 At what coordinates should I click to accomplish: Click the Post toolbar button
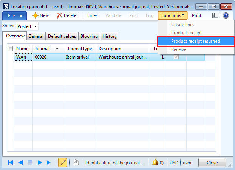point(133,15)
